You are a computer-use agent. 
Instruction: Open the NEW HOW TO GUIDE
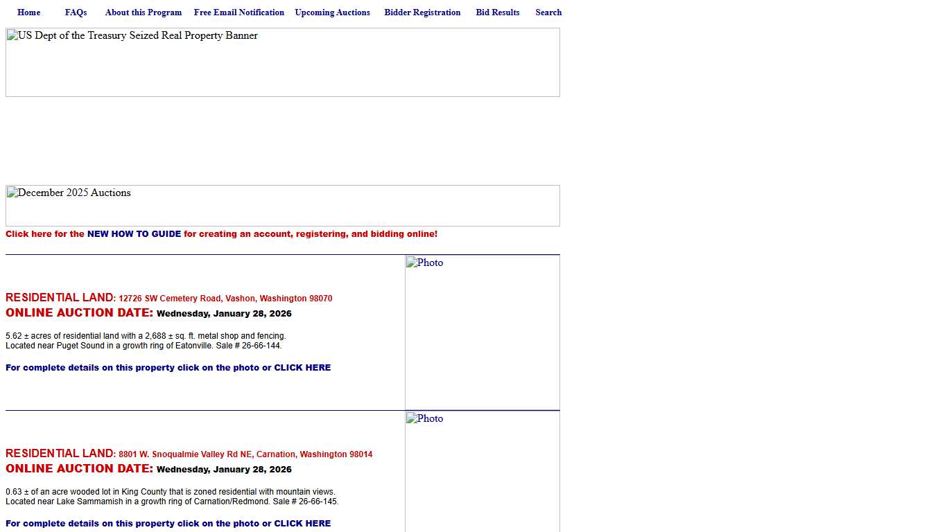pos(133,233)
